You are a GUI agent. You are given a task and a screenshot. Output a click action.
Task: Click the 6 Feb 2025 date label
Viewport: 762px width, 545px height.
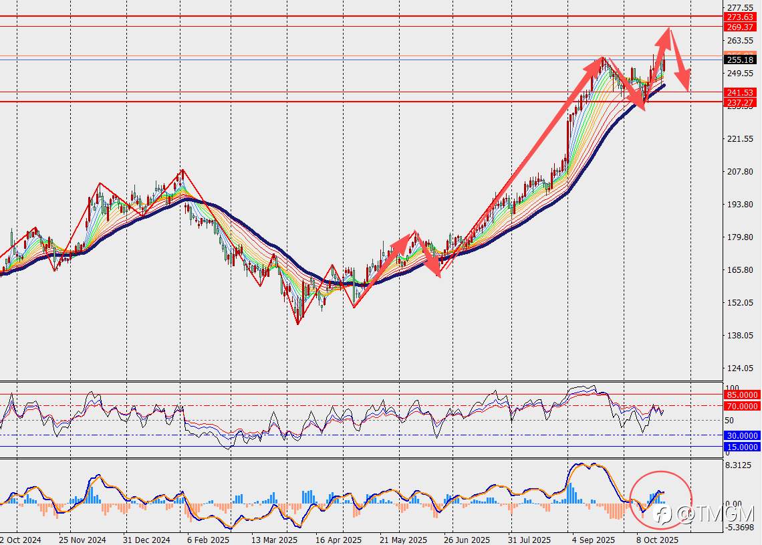208,540
